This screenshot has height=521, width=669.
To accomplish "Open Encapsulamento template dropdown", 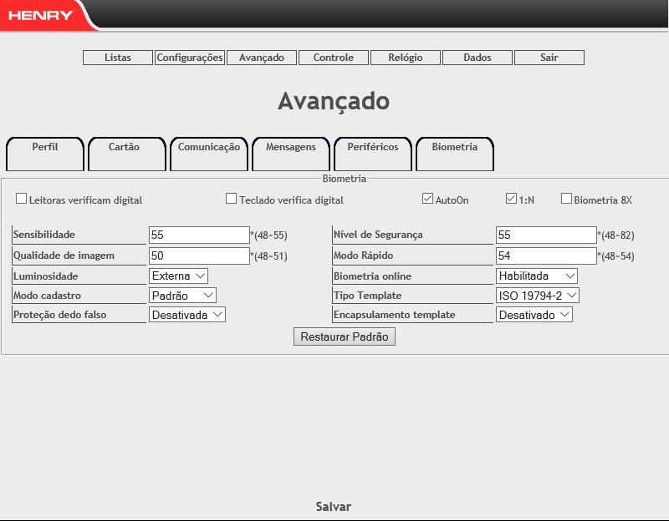I will coord(534,315).
